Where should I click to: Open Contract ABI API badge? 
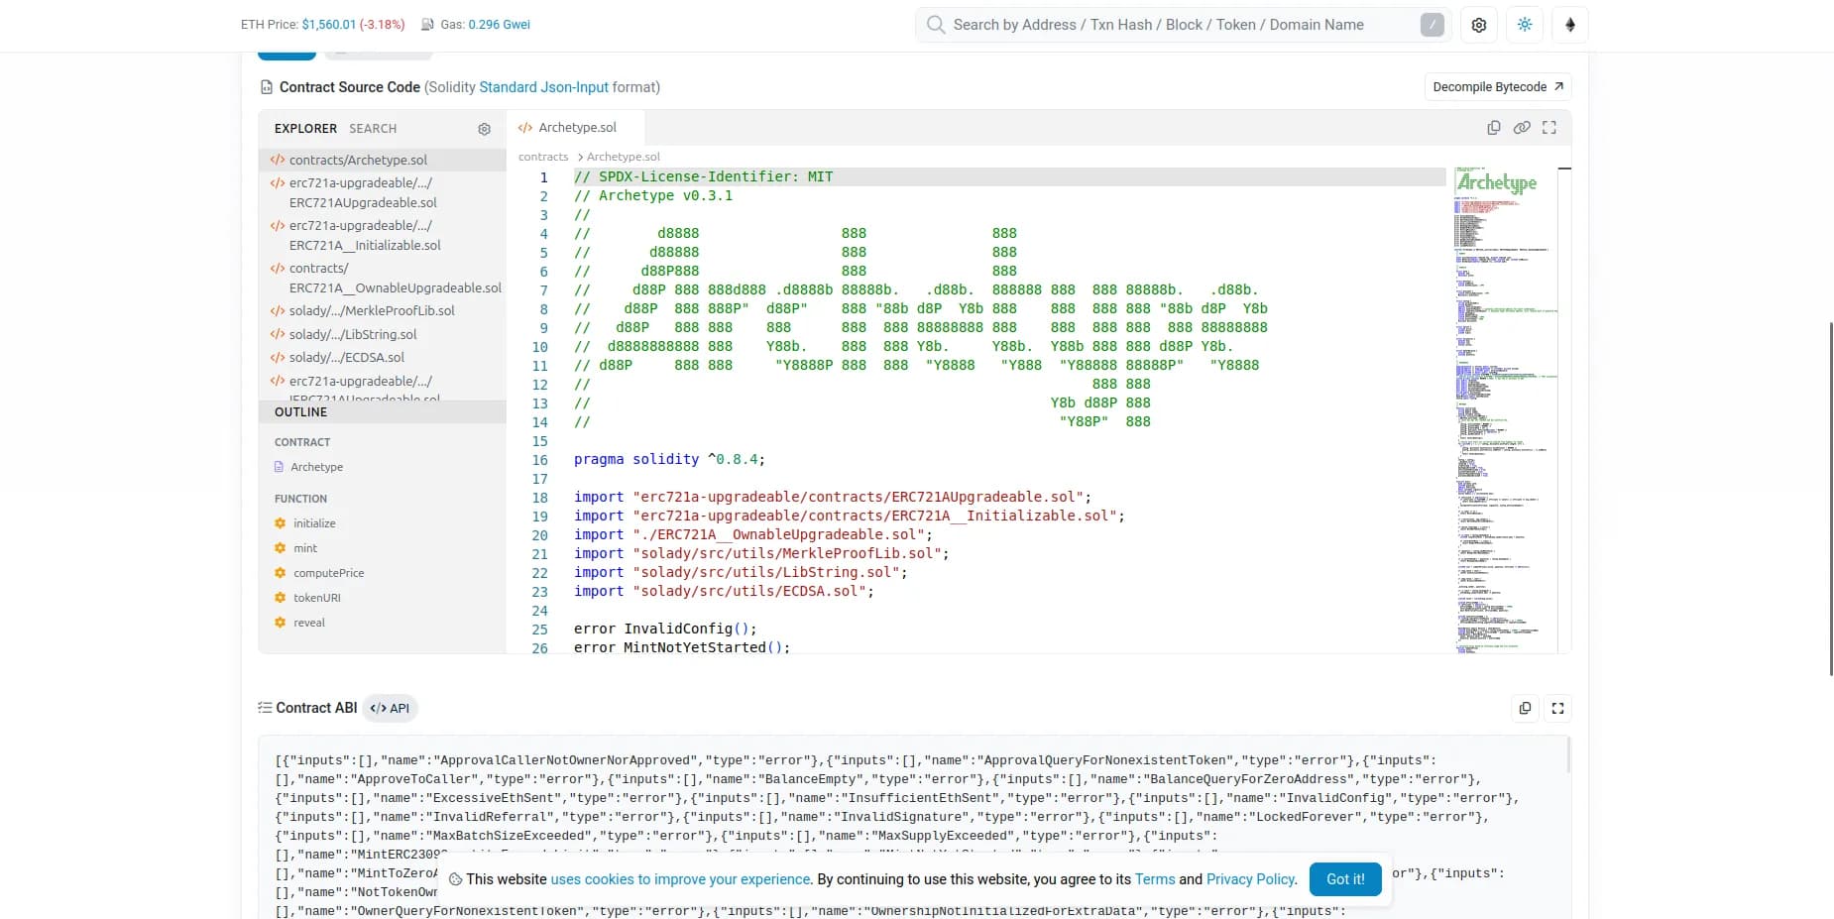click(390, 708)
